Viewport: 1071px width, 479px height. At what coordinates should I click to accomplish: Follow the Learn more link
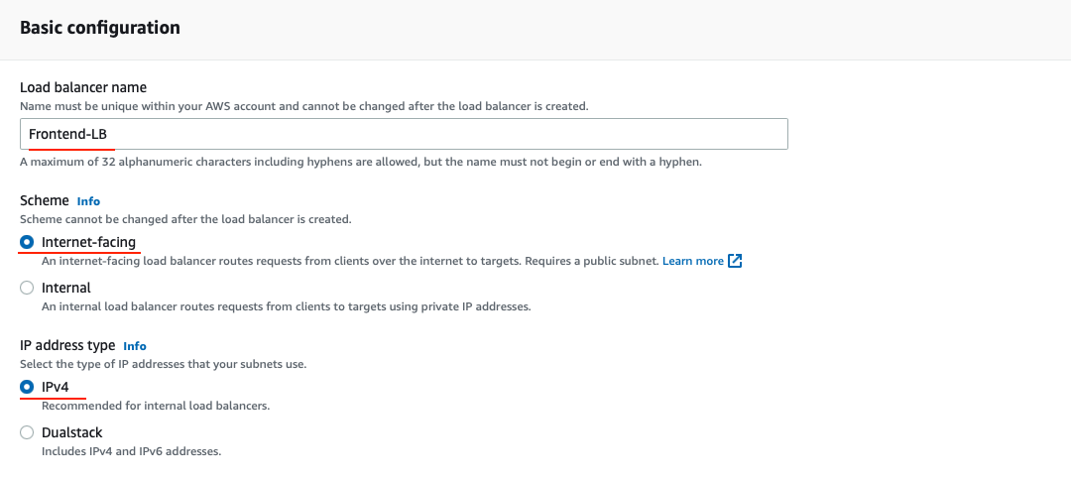click(x=692, y=261)
